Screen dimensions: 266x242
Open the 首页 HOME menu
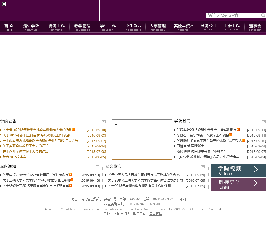pyautogui.click(x=9, y=27)
